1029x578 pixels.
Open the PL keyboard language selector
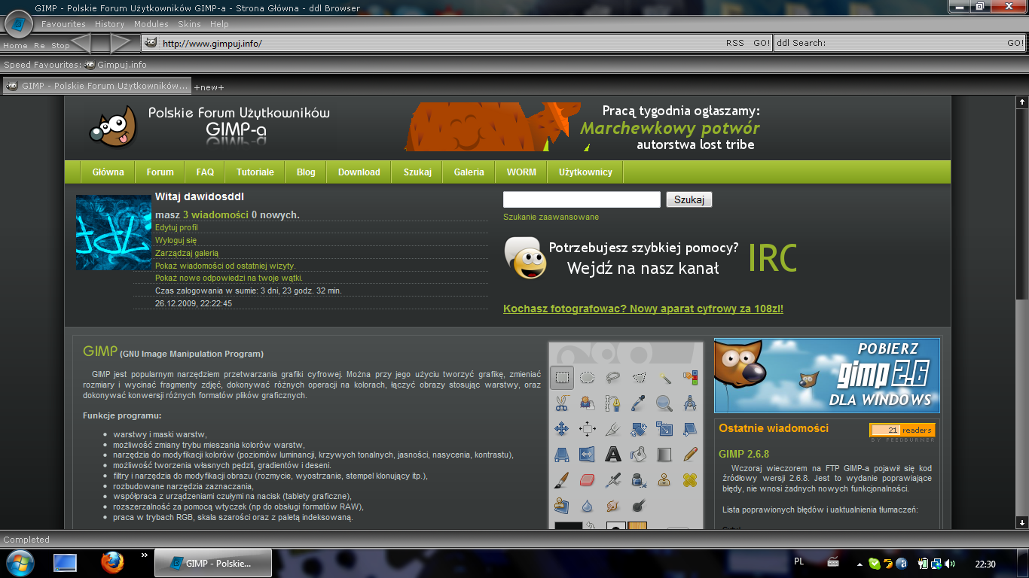pyautogui.click(x=799, y=561)
